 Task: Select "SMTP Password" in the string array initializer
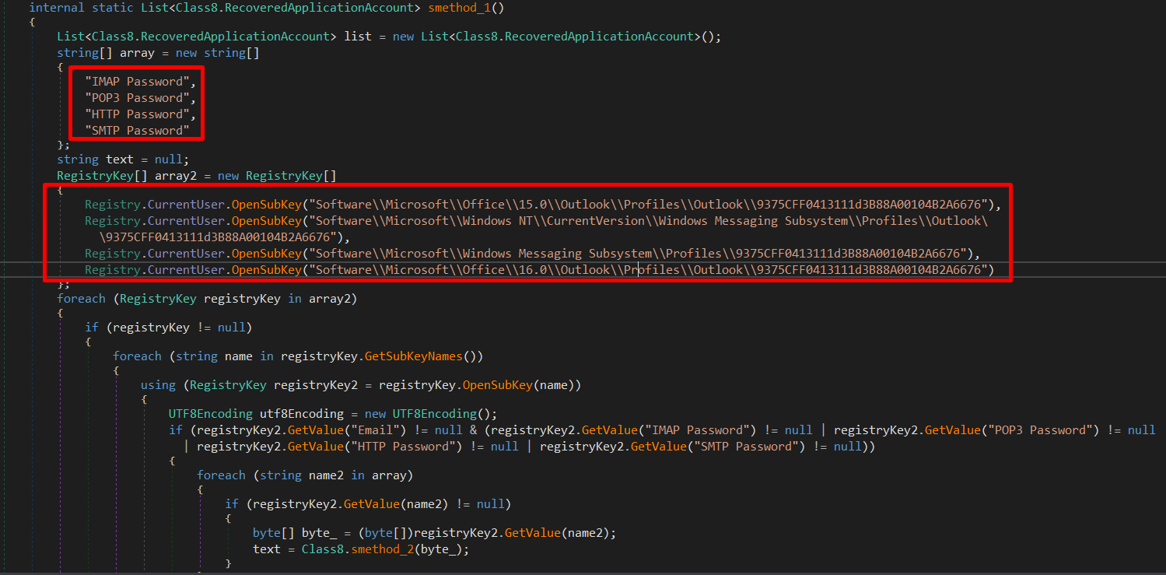[137, 131]
